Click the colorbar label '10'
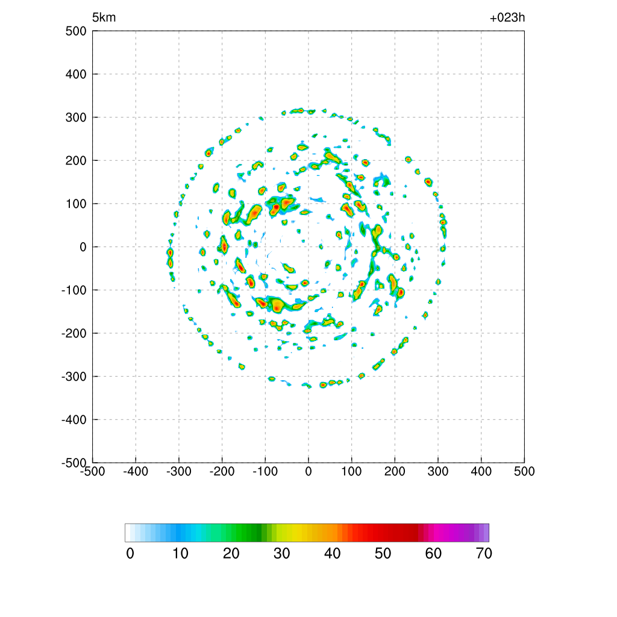 pyautogui.click(x=181, y=554)
